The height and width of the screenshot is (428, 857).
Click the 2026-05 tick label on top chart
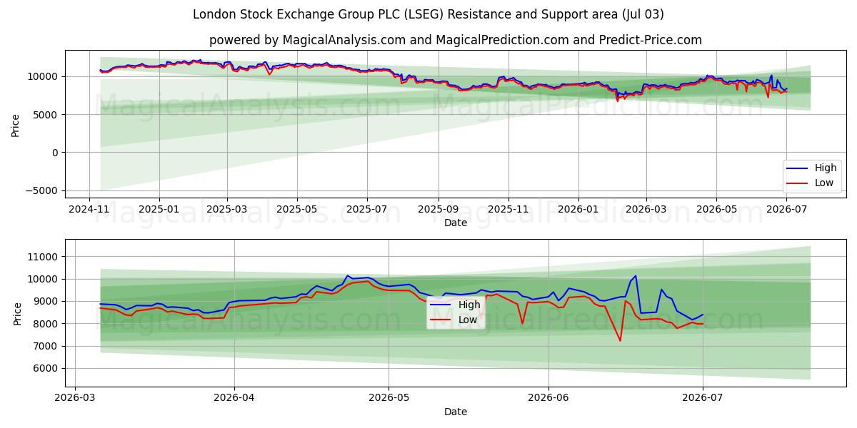[716, 209]
